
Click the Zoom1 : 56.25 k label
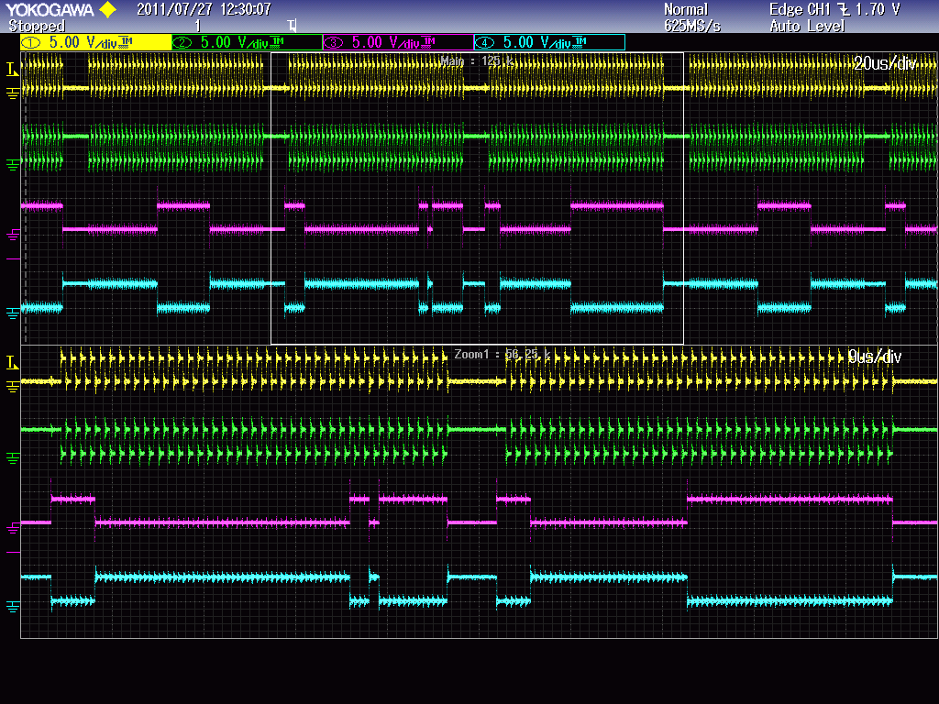(x=502, y=355)
